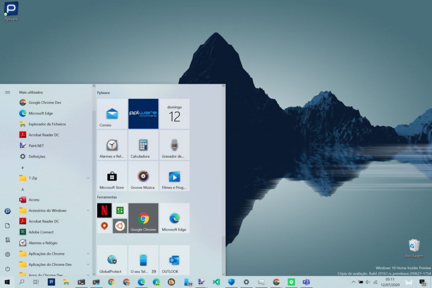Open the Ubuntu tile in Ferramentas
Screen dimensions: 432x288
[119, 226]
